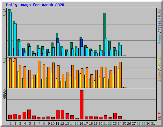This screenshot has height=127, width=163.
Task: Click the red KB bar for day 5
Action: [29, 115]
